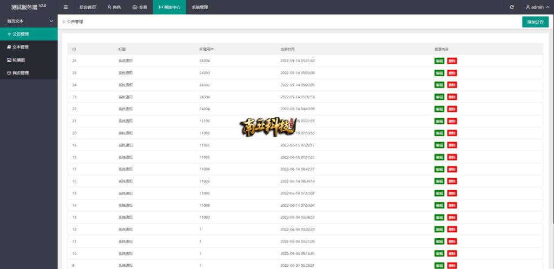Collapse the 首页文本 sidebar group
The height and width of the screenshot is (269, 554).
[29, 21]
